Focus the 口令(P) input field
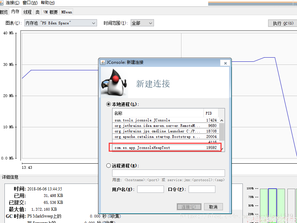 202,189
